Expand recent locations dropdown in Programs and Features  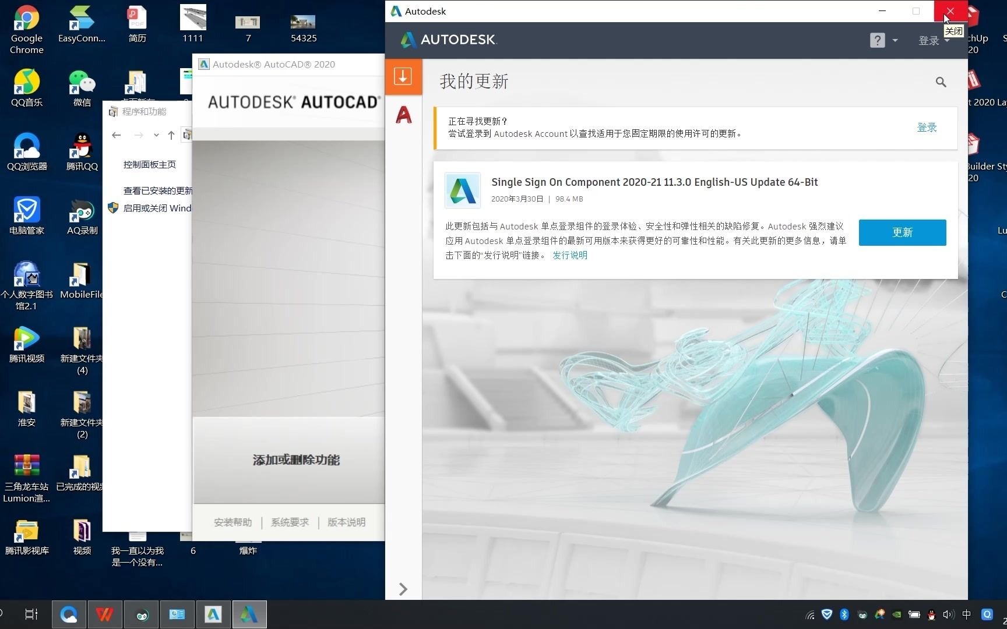click(156, 135)
